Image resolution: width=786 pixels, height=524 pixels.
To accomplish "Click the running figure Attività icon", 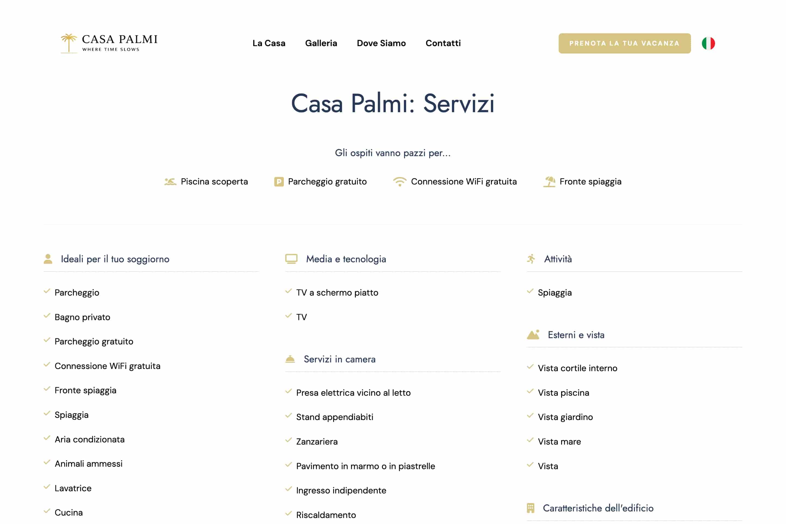I will pyautogui.click(x=531, y=259).
